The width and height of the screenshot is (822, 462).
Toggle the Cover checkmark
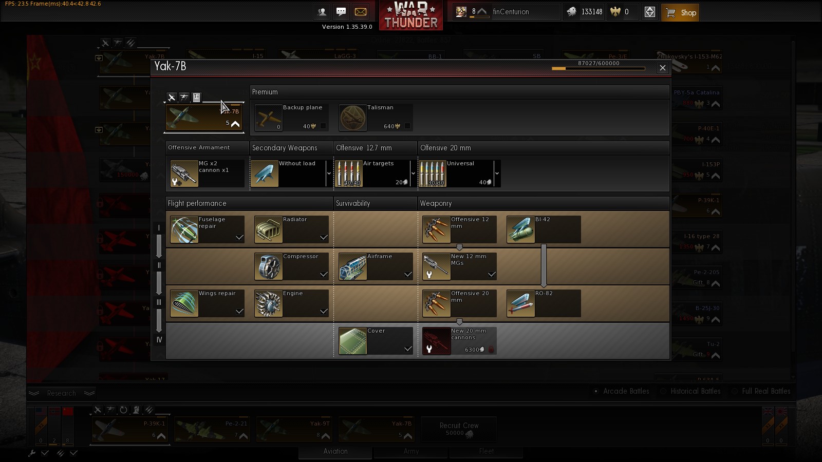[x=408, y=349]
